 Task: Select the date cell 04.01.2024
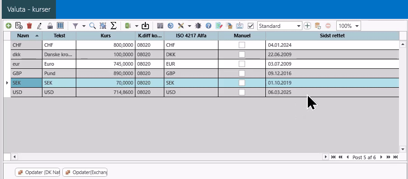click(x=332, y=45)
